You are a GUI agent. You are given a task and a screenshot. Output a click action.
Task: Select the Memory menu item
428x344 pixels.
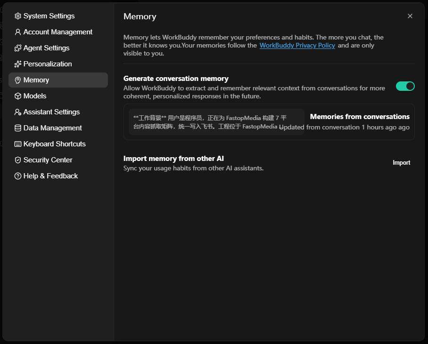[x=58, y=80]
